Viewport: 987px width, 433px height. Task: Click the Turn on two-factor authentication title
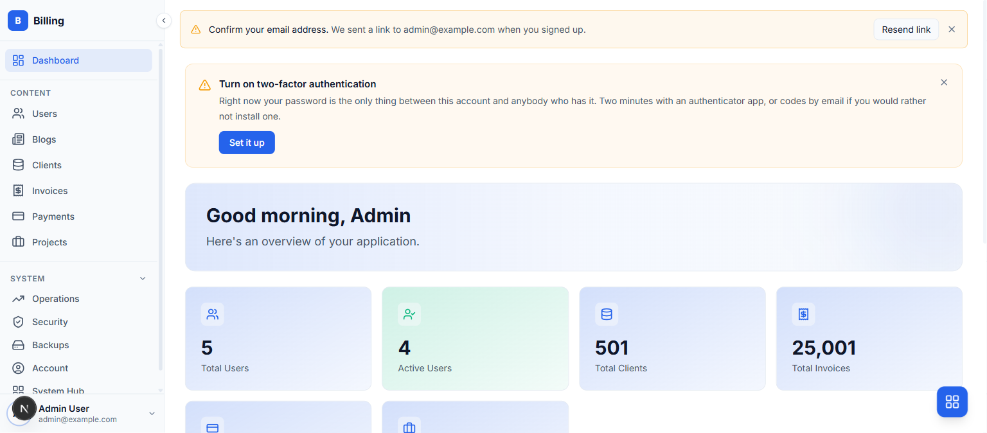coord(298,84)
